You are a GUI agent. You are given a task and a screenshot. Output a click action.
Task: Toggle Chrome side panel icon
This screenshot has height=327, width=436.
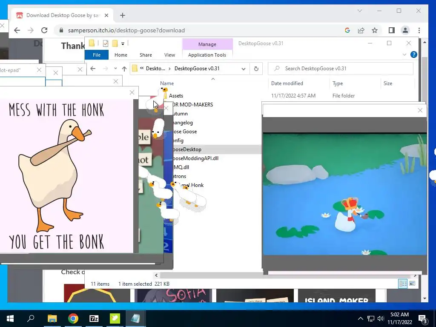pyautogui.click(x=392, y=30)
